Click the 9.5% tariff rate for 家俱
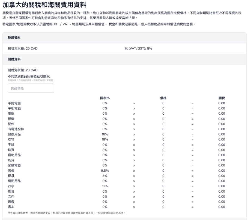 click(x=105, y=171)
